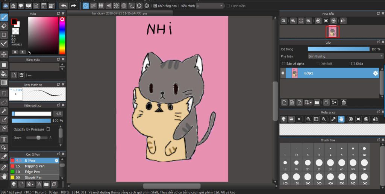The image size is (385, 194).
Task: Select Edge Pen brush
Action: coord(34,172)
